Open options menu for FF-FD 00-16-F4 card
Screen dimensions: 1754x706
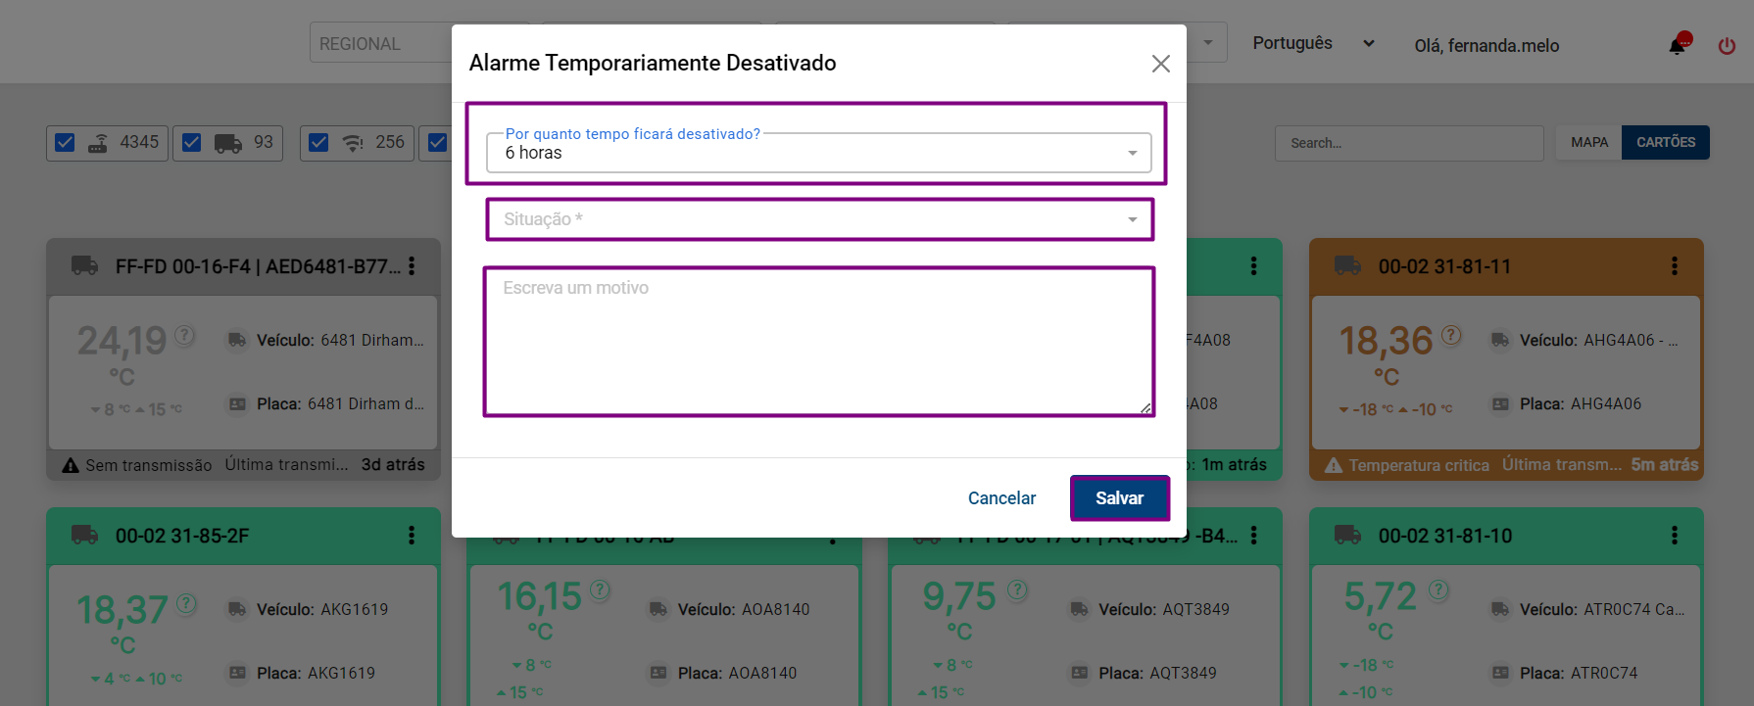pyautogui.click(x=412, y=266)
